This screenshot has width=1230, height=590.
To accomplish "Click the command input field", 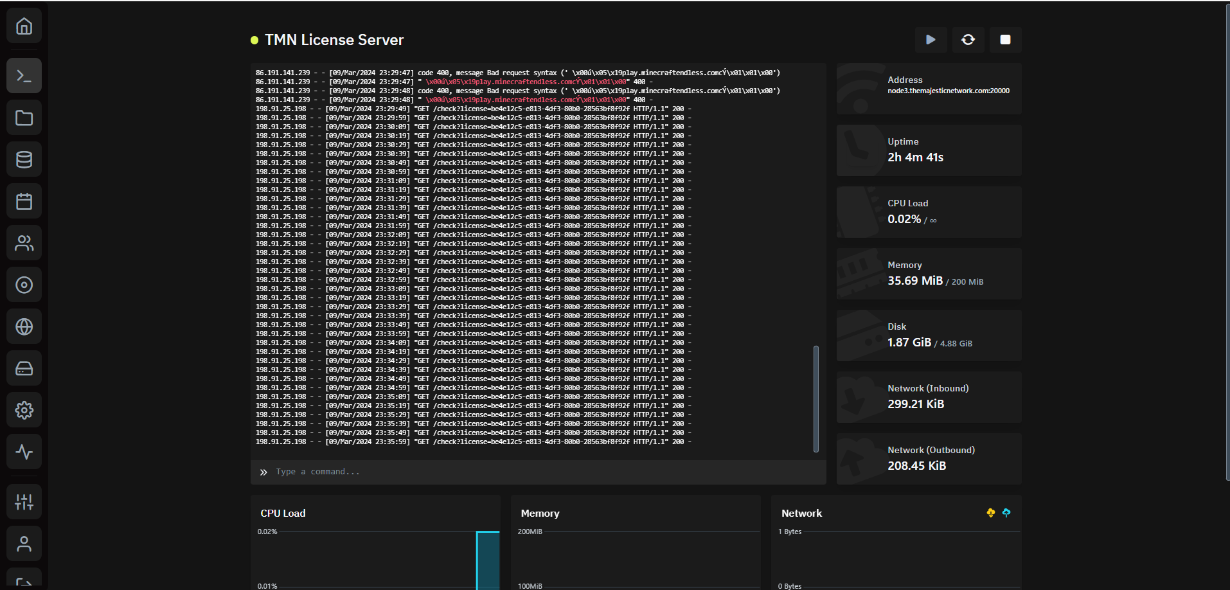I will tap(539, 472).
